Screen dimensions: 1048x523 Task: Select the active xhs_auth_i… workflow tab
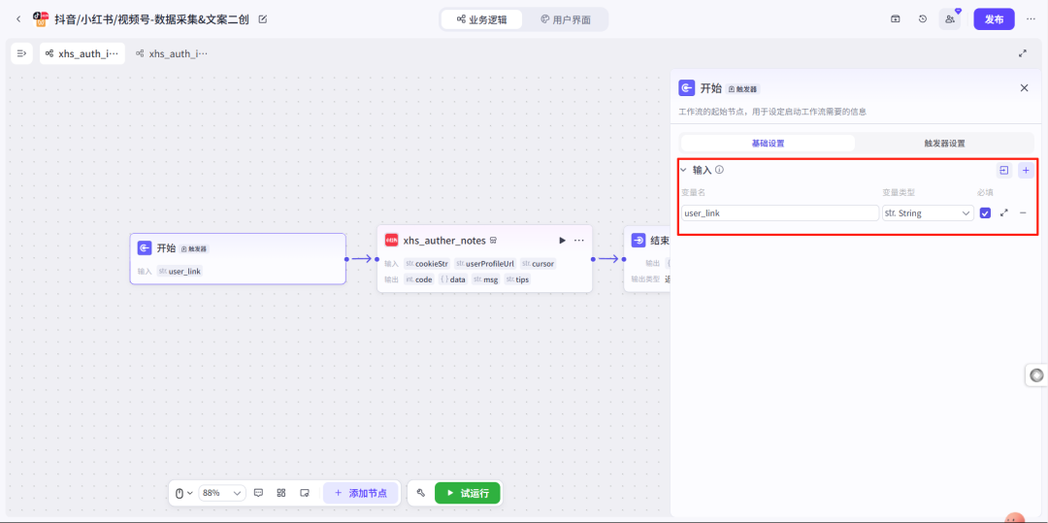[x=82, y=53]
